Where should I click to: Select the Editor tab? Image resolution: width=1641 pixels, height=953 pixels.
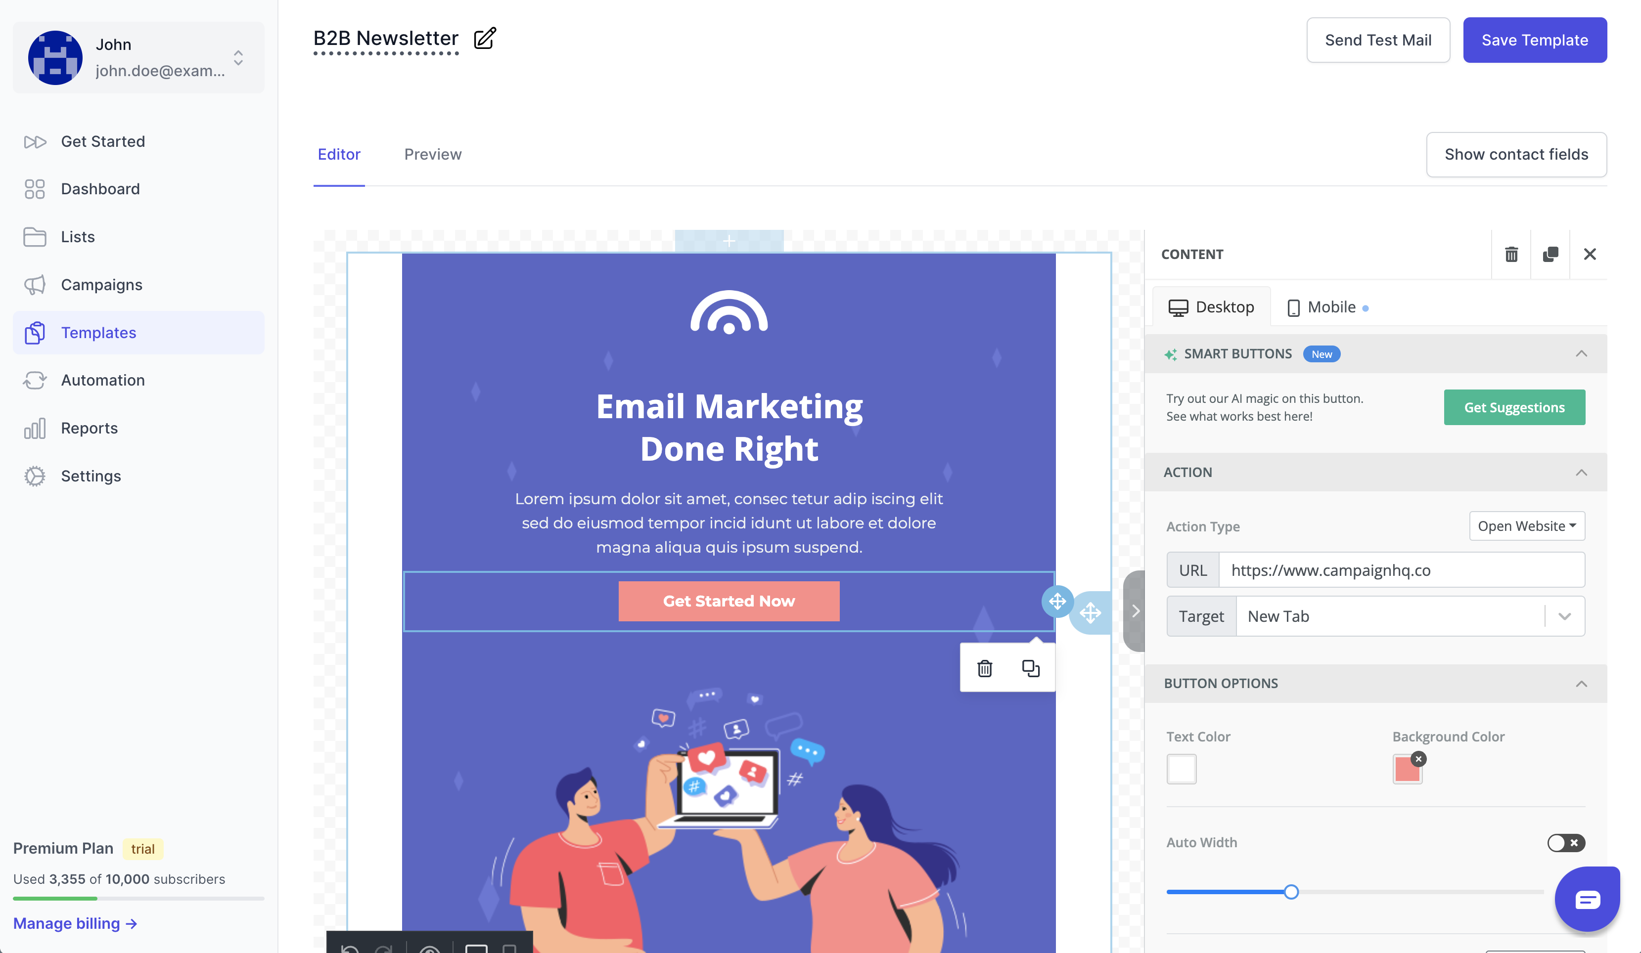[338, 153]
